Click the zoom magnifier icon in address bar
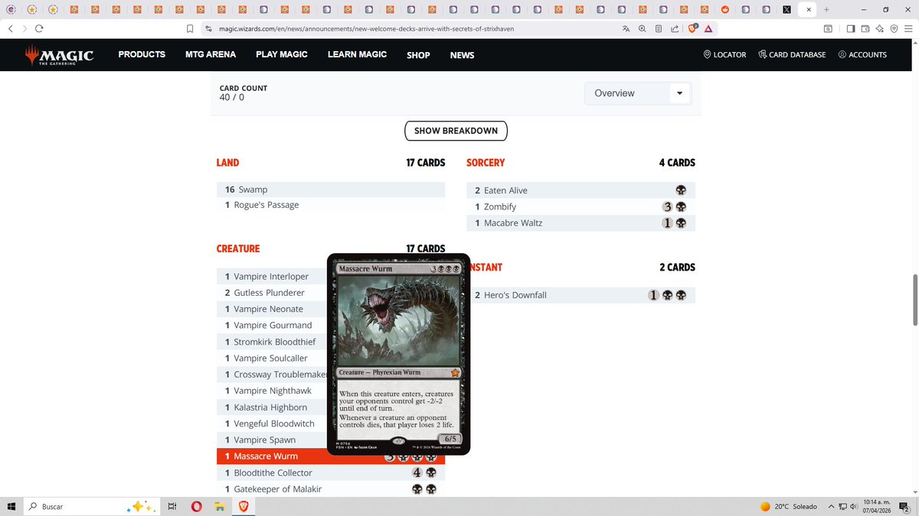 [642, 28]
